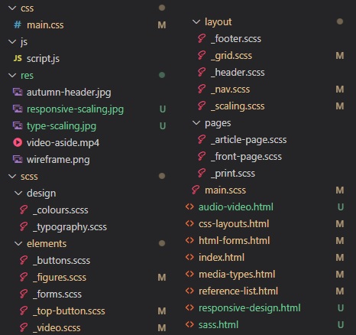Open the video-aside.mp4 file

[x=63, y=143]
